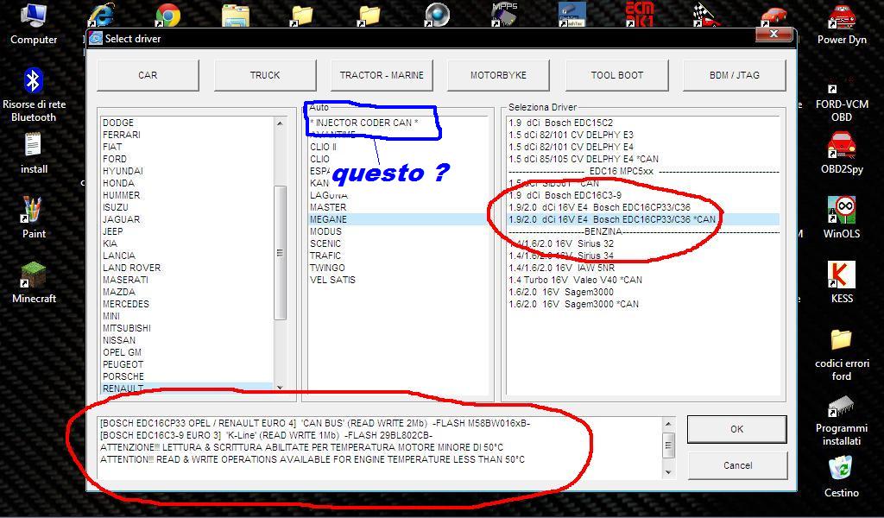Click the brand list scroll-up arrow
The width and height of the screenshot is (884, 518).
(280, 123)
